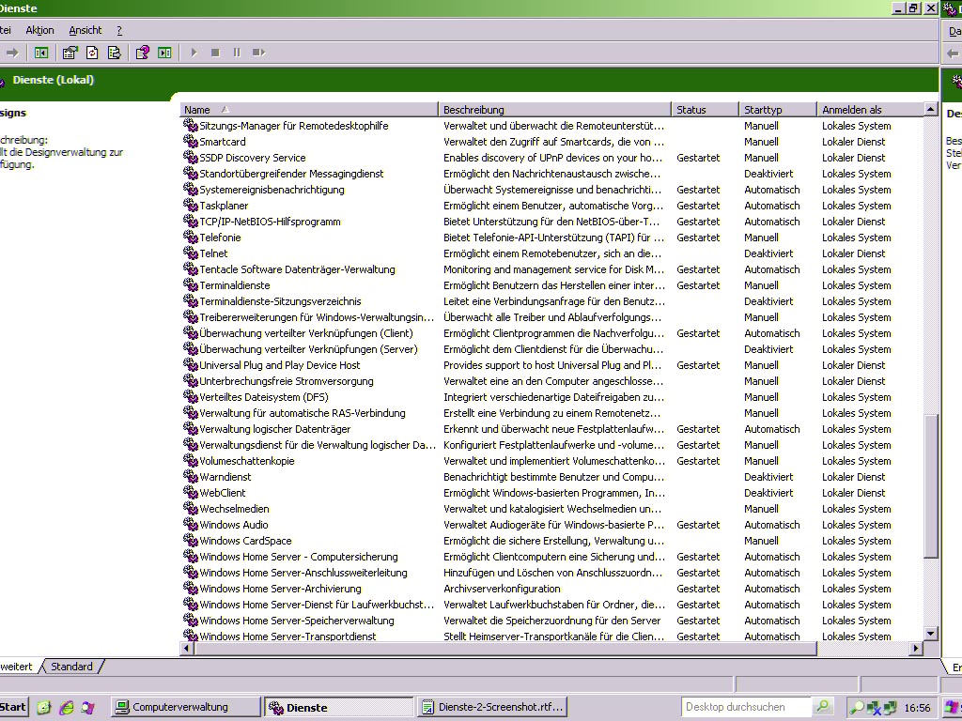This screenshot has width=962, height=721.
Task: Click the Start Service play icon
Action: [x=194, y=53]
